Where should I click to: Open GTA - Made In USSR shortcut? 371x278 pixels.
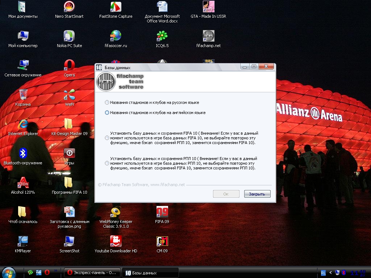[208, 10]
